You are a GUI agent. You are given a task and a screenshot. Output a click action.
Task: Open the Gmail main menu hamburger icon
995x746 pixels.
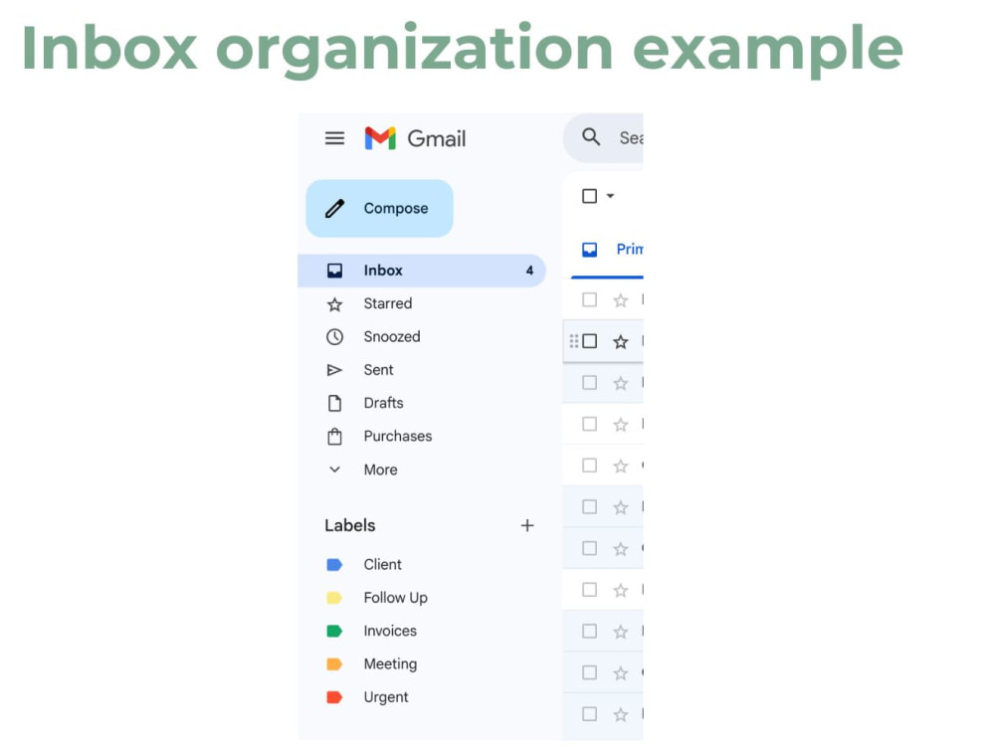(334, 138)
